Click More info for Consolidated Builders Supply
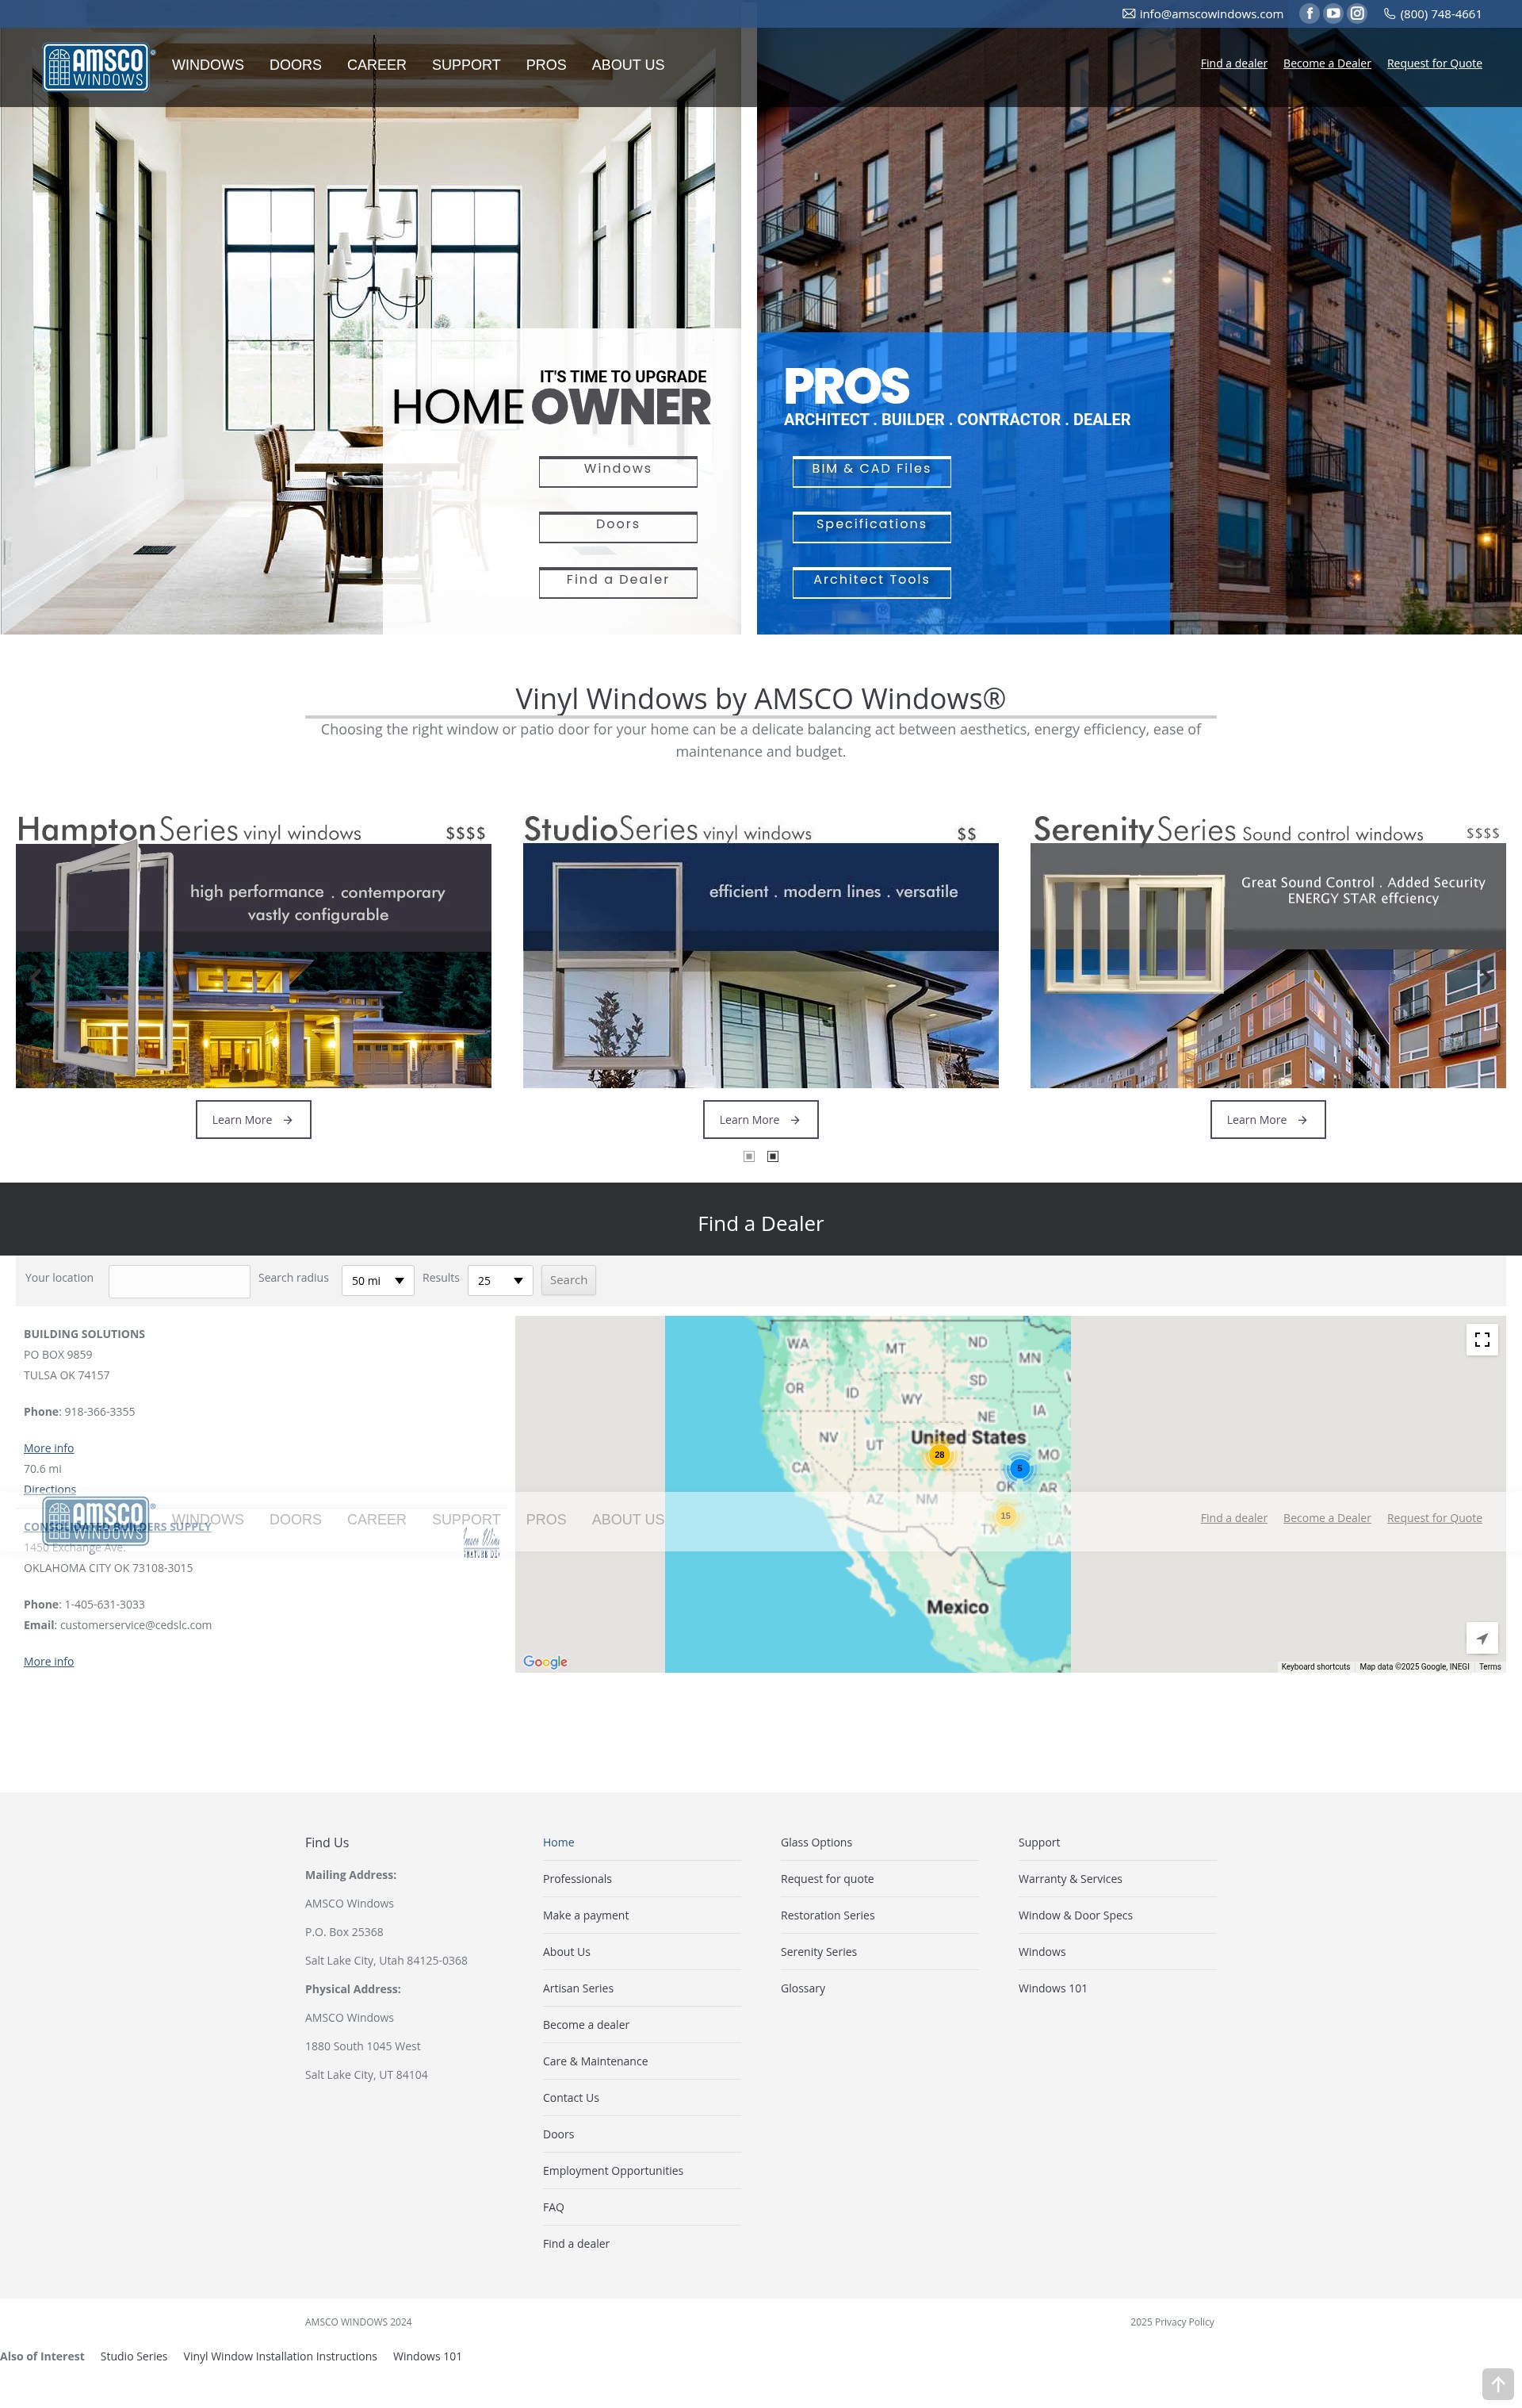The image size is (1522, 2408). [49, 1661]
